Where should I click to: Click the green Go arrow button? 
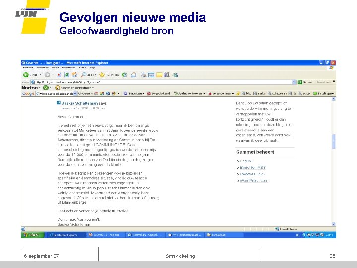point(300,82)
